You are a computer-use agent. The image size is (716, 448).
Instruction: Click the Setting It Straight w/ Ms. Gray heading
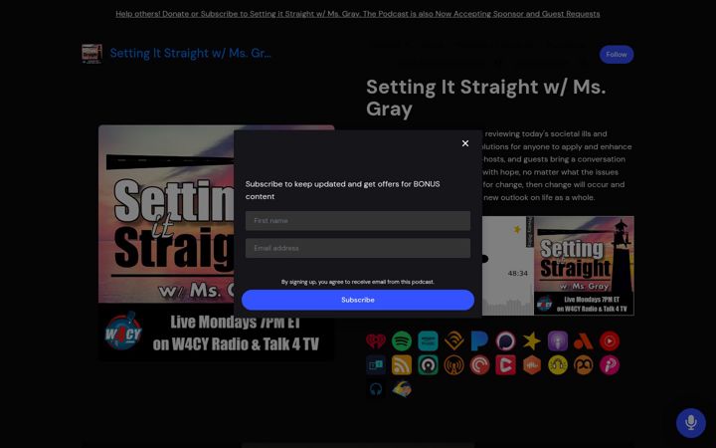click(486, 98)
